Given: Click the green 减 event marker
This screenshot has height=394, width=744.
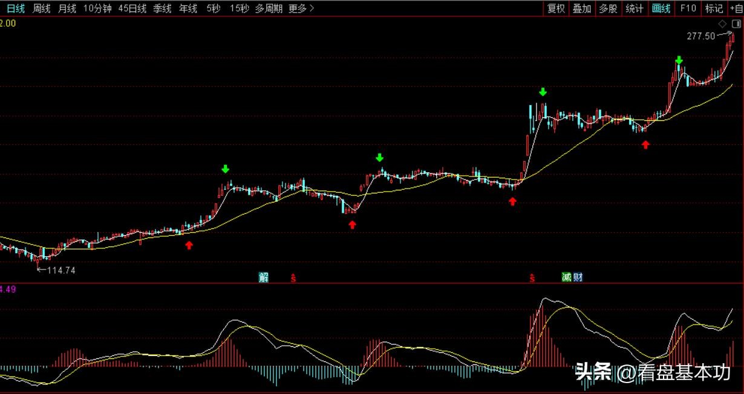Looking at the screenshot, I should point(566,277).
